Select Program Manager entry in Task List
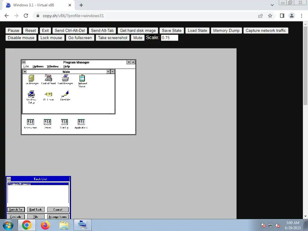 [38, 184]
